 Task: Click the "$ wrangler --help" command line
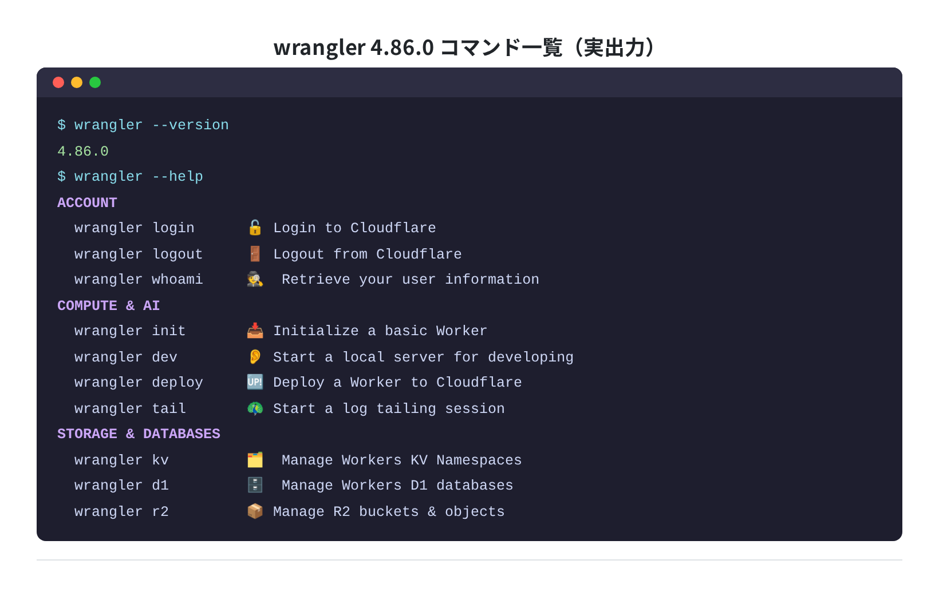click(130, 176)
